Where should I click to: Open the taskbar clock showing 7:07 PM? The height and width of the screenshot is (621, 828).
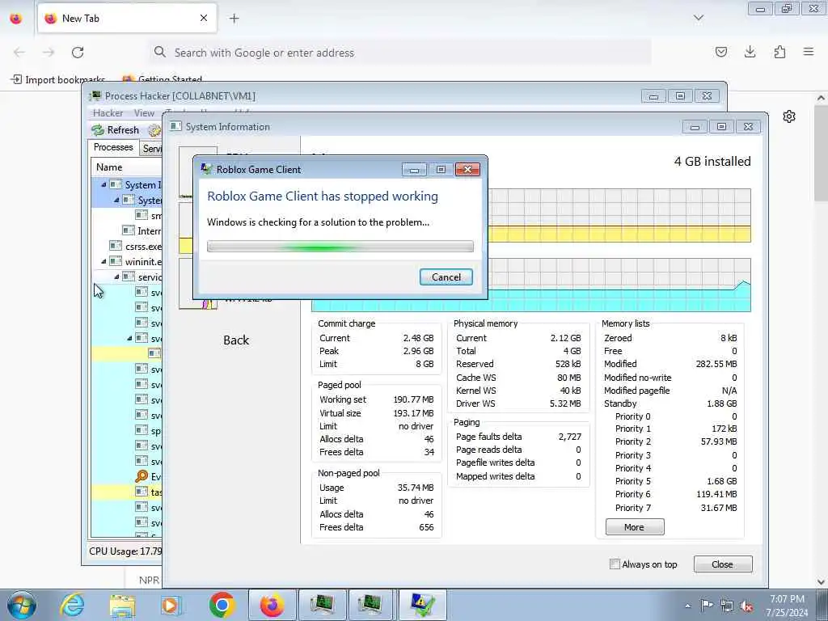[x=787, y=606]
